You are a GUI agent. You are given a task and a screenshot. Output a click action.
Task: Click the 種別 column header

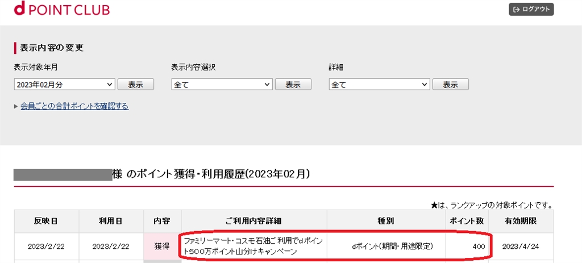(x=386, y=222)
